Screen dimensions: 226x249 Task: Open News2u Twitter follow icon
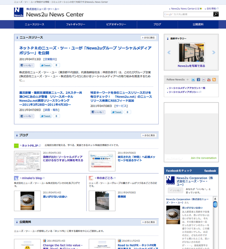[x=193, y=80]
